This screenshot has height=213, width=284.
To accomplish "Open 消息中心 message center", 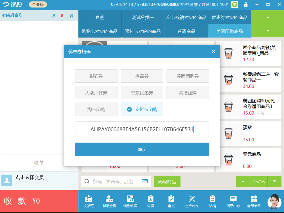I will coord(233,201).
